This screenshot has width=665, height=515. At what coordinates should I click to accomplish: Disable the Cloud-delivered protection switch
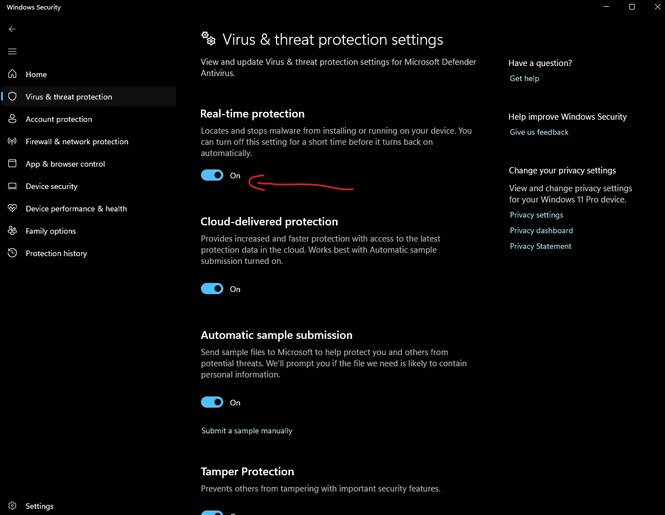point(212,289)
